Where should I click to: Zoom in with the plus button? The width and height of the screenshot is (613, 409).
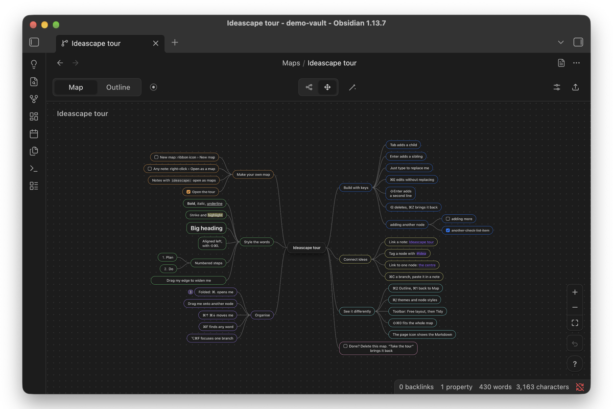pyautogui.click(x=575, y=292)
